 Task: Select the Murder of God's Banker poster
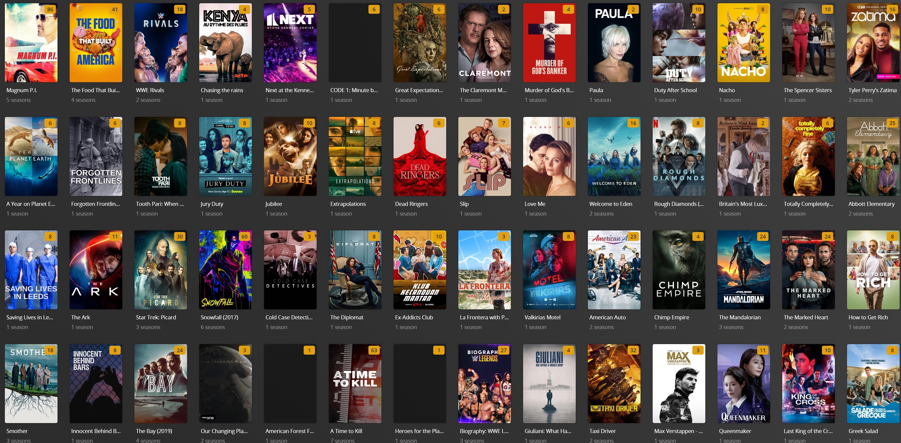[549, 43]
